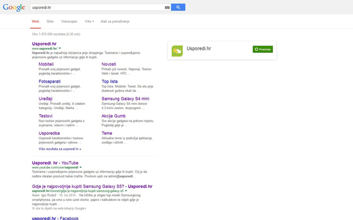Image resolution: width=353 pixels, height=220 pixels.
Task: Open the on-screen keyboard icon in search box
Action: coord(167,7)
